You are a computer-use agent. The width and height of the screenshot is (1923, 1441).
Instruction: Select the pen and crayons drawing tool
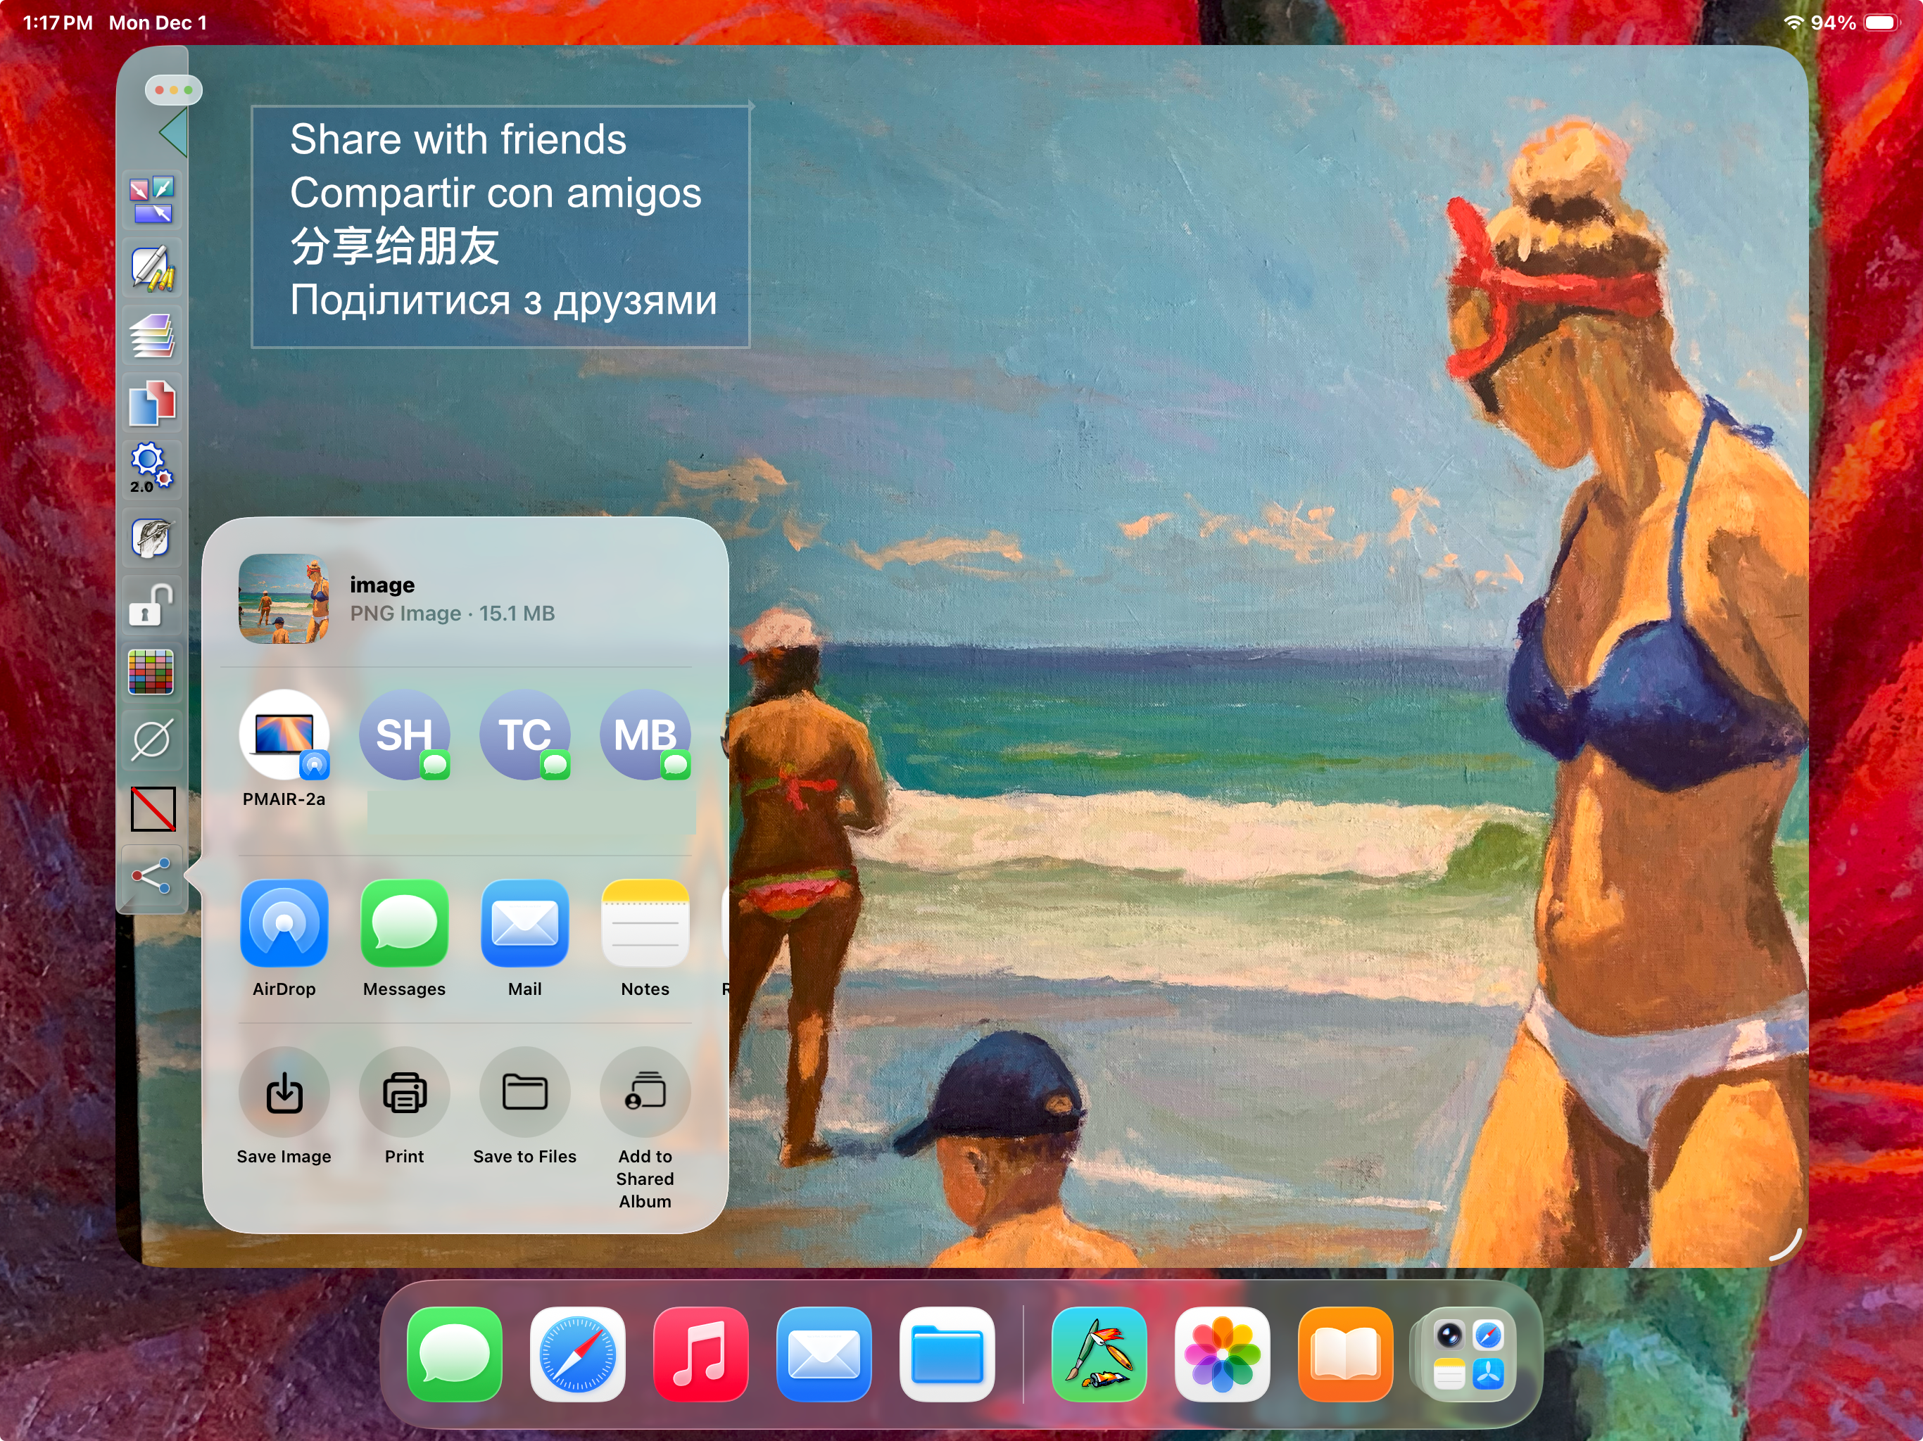pyautogui.click(x=152, y=267)
